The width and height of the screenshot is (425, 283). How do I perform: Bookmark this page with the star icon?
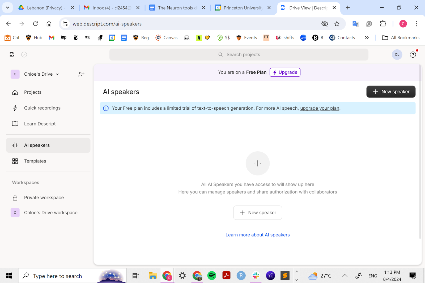[337, 24]
